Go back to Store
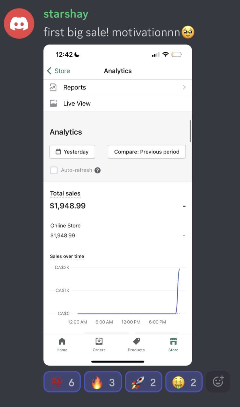Viewport: 240px width, 407px height. coord(59,71)
